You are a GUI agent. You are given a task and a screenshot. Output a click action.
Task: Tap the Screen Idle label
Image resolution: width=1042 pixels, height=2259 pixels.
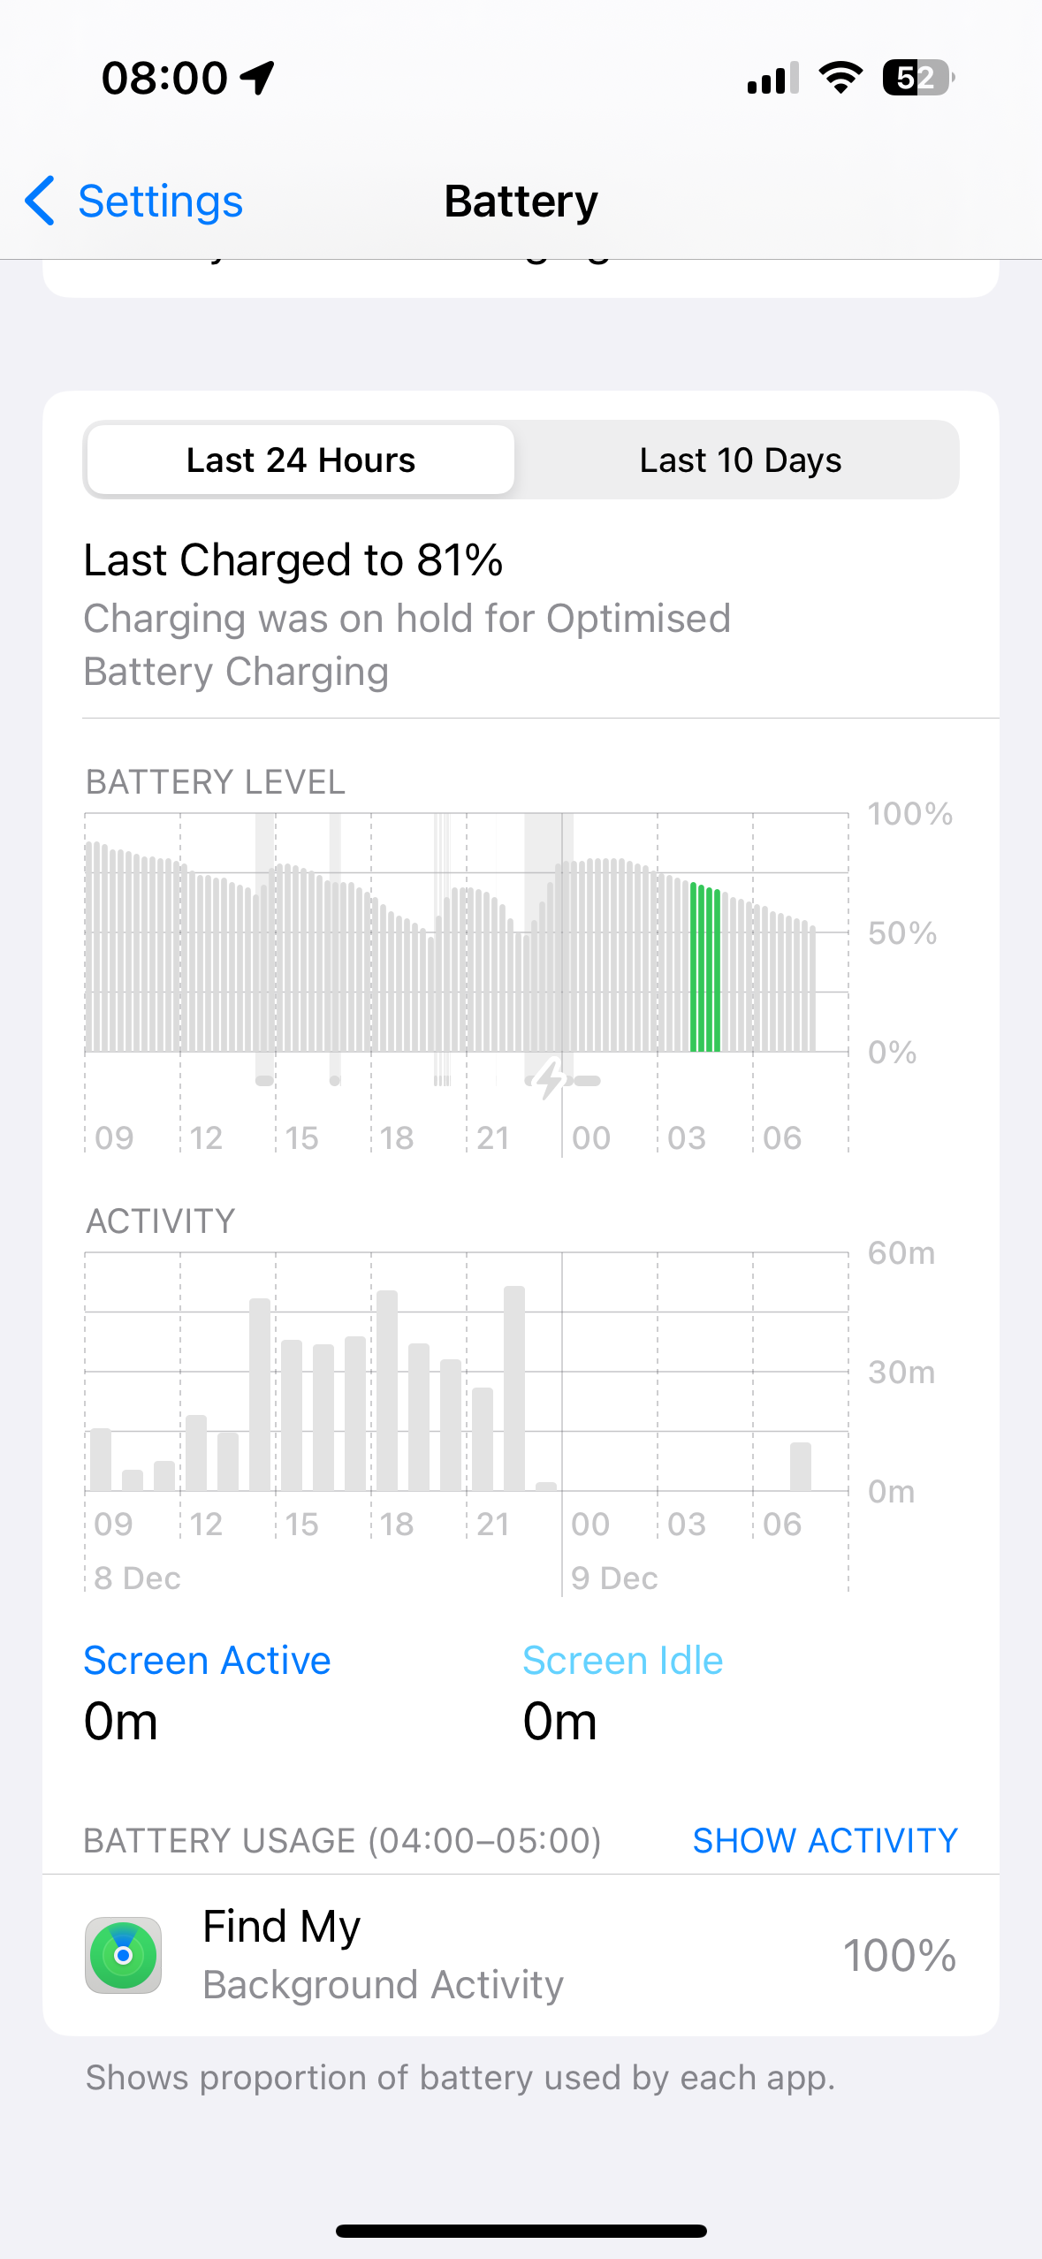point(622,1661)
